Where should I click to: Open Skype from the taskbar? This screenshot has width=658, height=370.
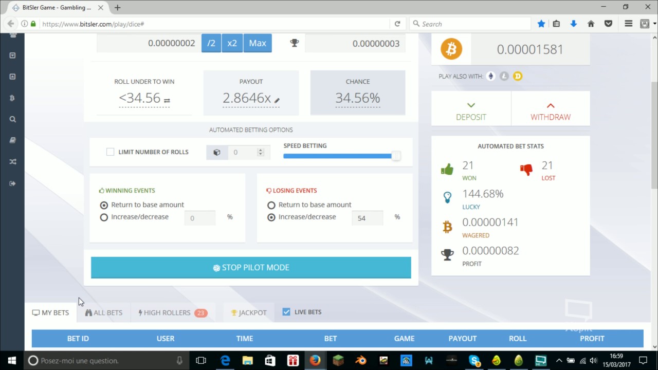tap(474, 360)
